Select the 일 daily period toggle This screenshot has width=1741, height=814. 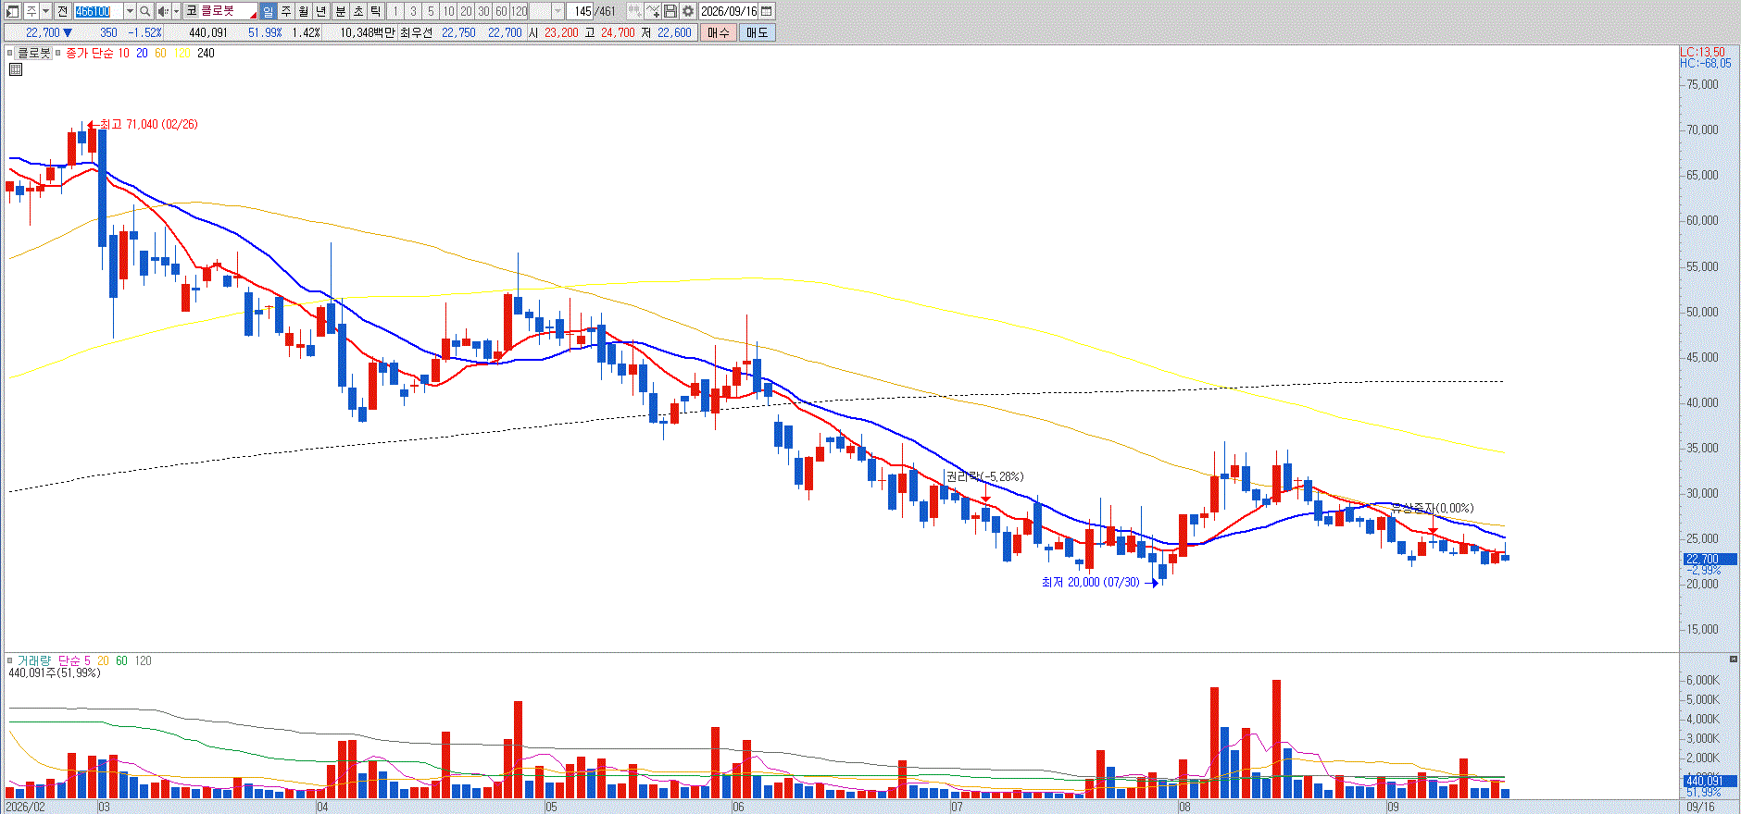268,11
